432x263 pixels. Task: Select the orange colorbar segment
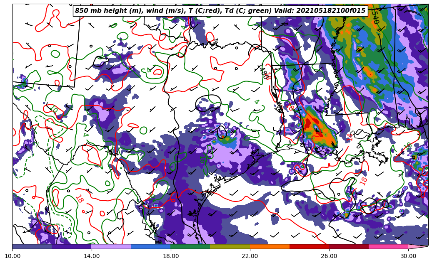(x=270, y=246)
